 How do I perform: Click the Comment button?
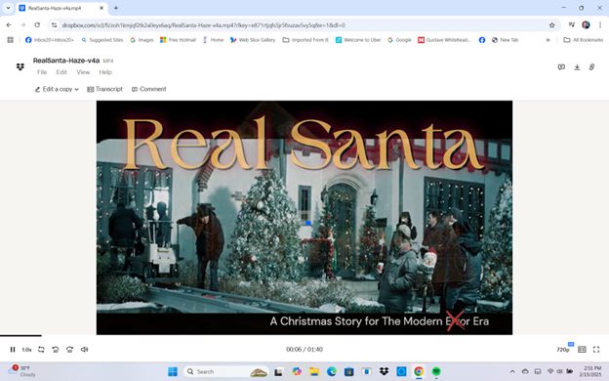[x=148, y=89]
